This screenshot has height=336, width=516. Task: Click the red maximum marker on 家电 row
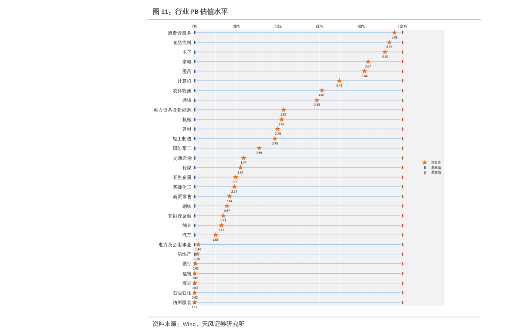pyautogui.click(x=402, y=61)
